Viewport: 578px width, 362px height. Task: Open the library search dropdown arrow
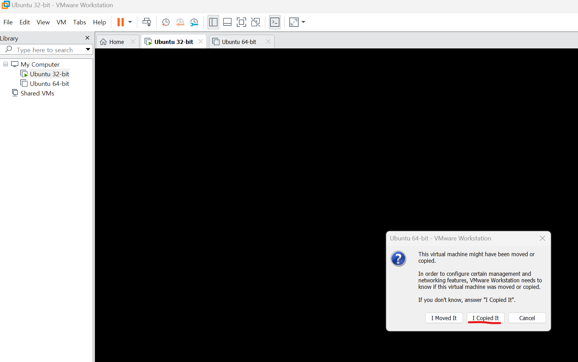pos(88,49)
